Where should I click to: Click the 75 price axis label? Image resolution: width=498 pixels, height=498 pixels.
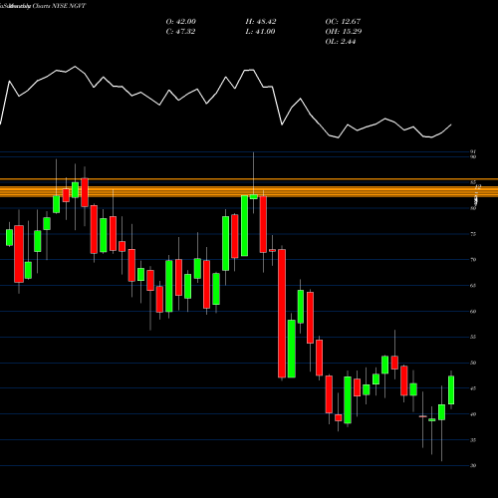473,234
